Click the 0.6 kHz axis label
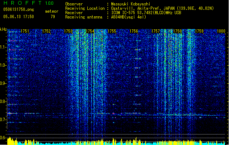The image size is (229, 145). click(3, 138)
